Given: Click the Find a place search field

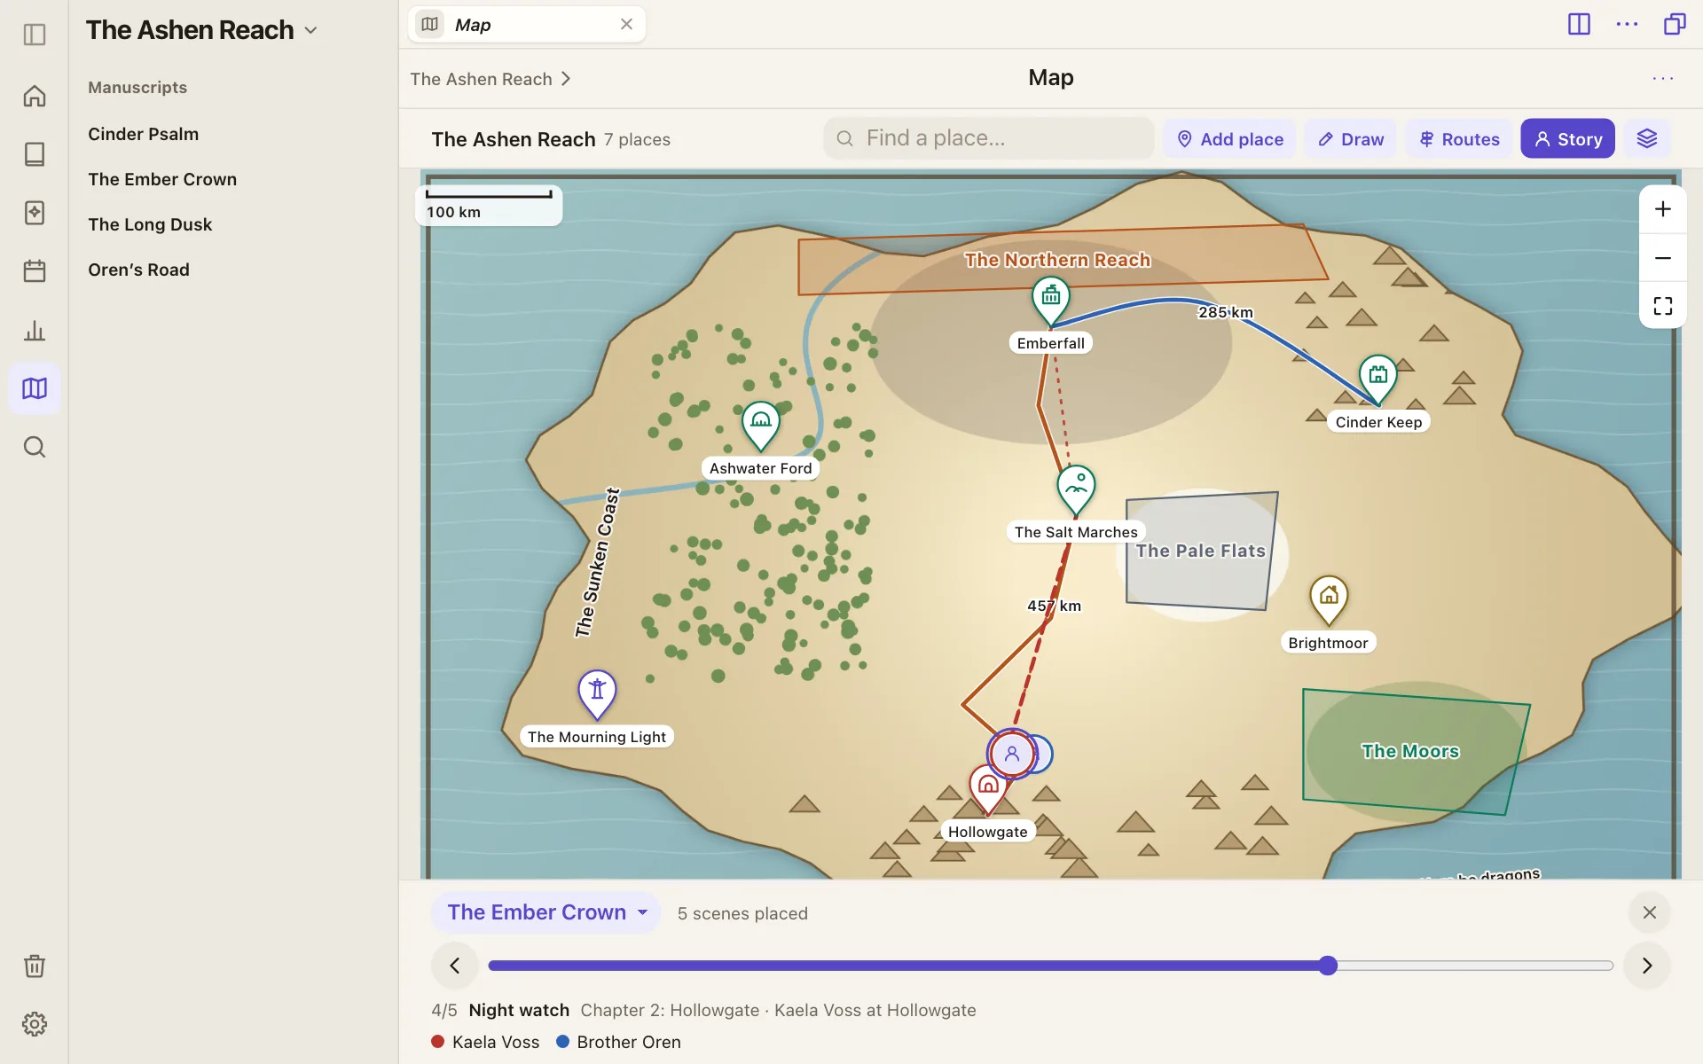Looking at the screenshot, I should point(988,138).
